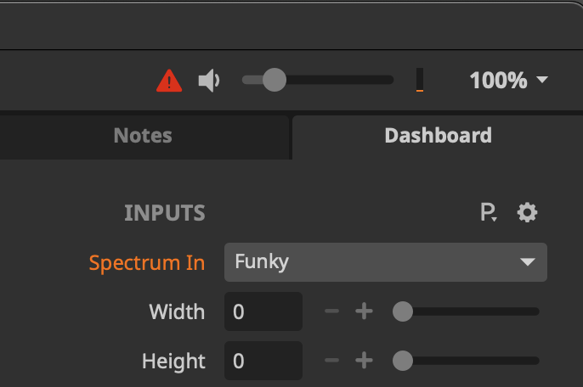Open the 100% zoom dropdown
Viewport: 583px width, 387px height.
pos(510,81)
